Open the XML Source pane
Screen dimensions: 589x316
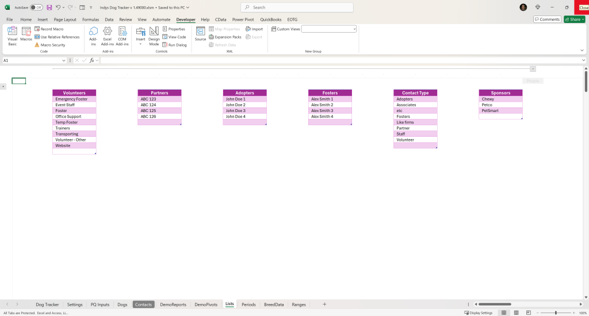tap(200, 34)
